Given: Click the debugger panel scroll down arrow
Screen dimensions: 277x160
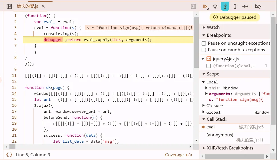Looking at the screenshot, I should [x=273, y=150].
